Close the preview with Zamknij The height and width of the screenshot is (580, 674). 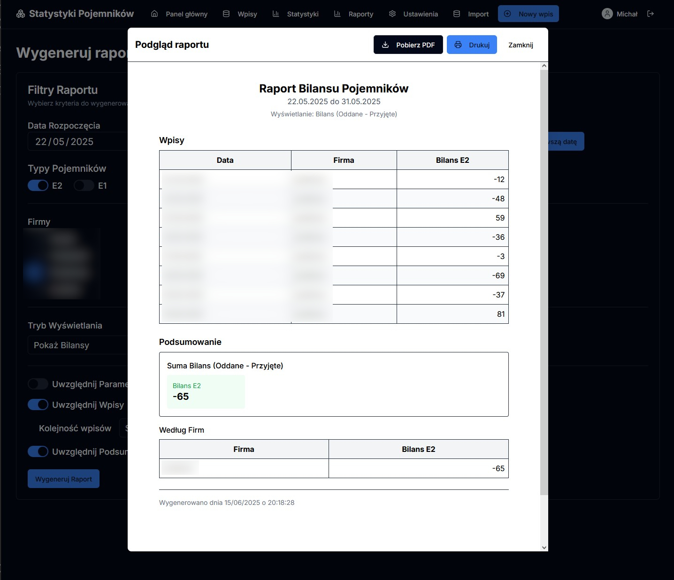[x=520, y=45]
